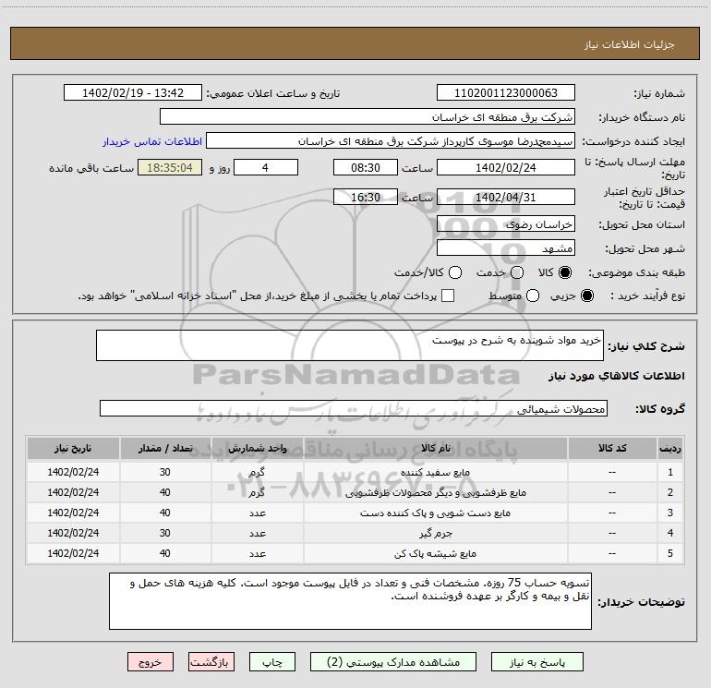711x688 pixels.
Task: Select item جرم گیر
Action: (x=435, y=534)
